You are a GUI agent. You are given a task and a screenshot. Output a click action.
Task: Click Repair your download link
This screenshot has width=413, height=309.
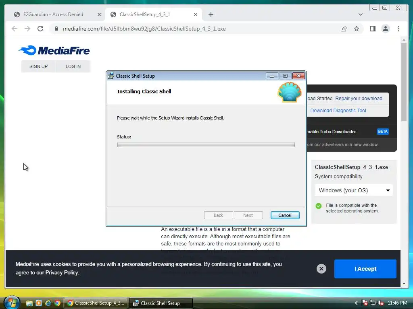click(x=359, y=98)
